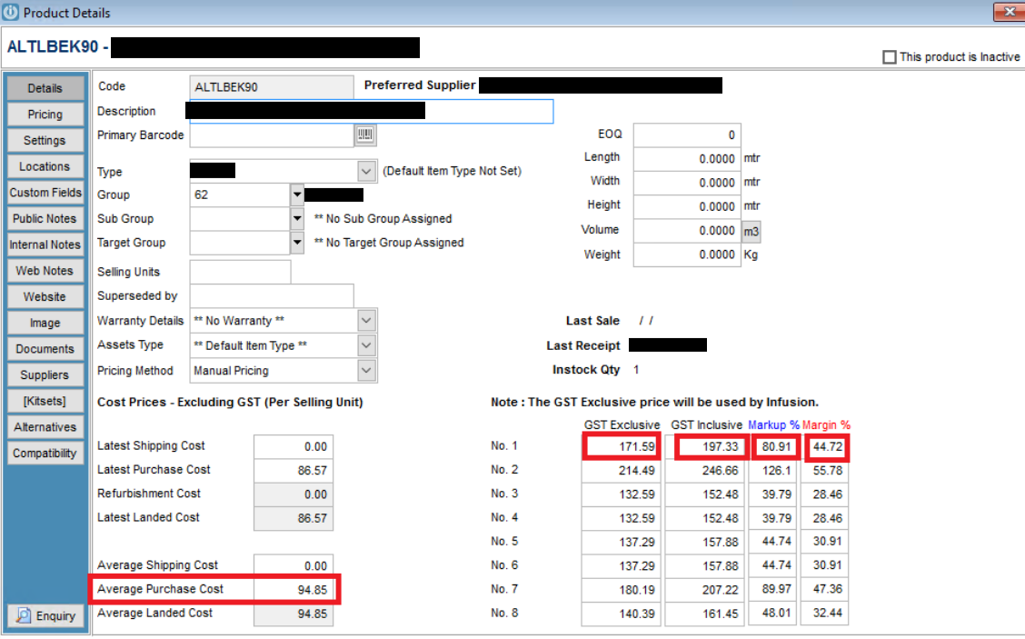Click the Primary Barcode input field

[271, 135]
